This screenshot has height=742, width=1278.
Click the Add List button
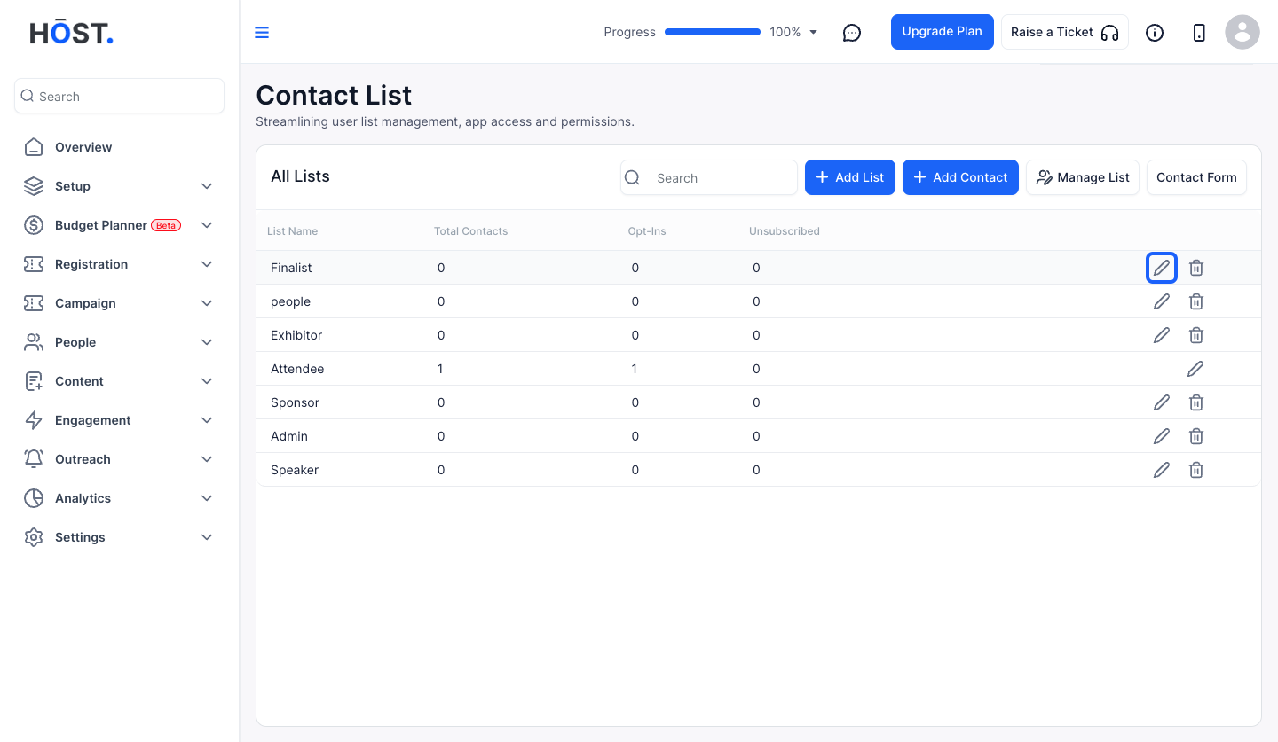click(x=850, y=177)
